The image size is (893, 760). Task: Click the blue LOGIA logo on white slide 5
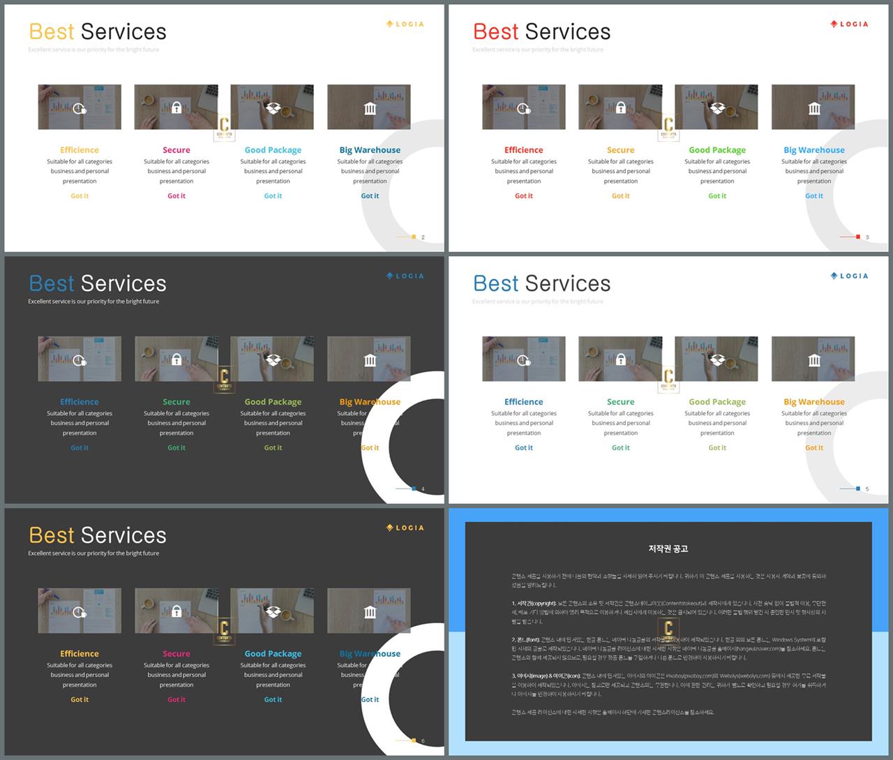pos(849,276)
